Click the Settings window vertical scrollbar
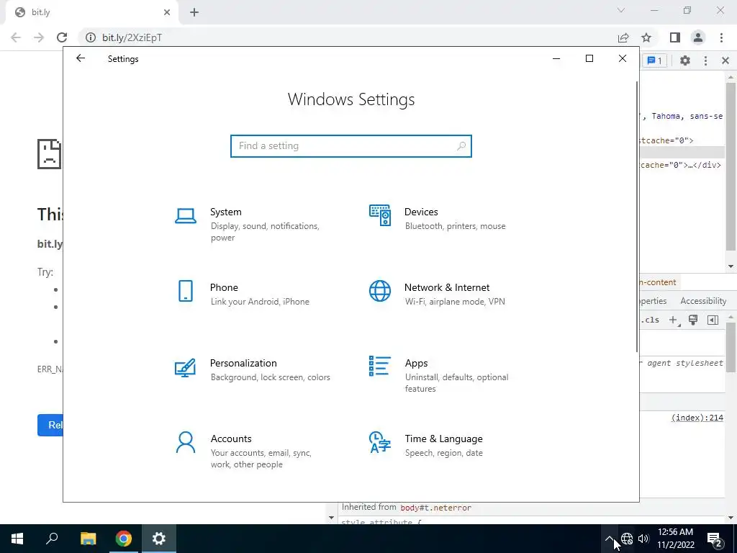Viewport: 737px width, 553px height. point(637,216)
